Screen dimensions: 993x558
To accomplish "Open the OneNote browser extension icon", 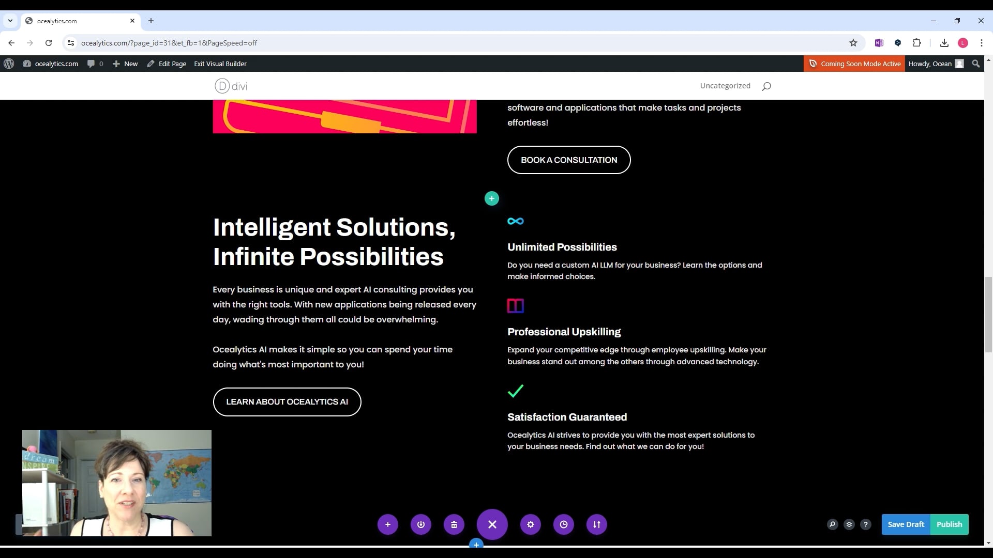I will pos(879,43).
